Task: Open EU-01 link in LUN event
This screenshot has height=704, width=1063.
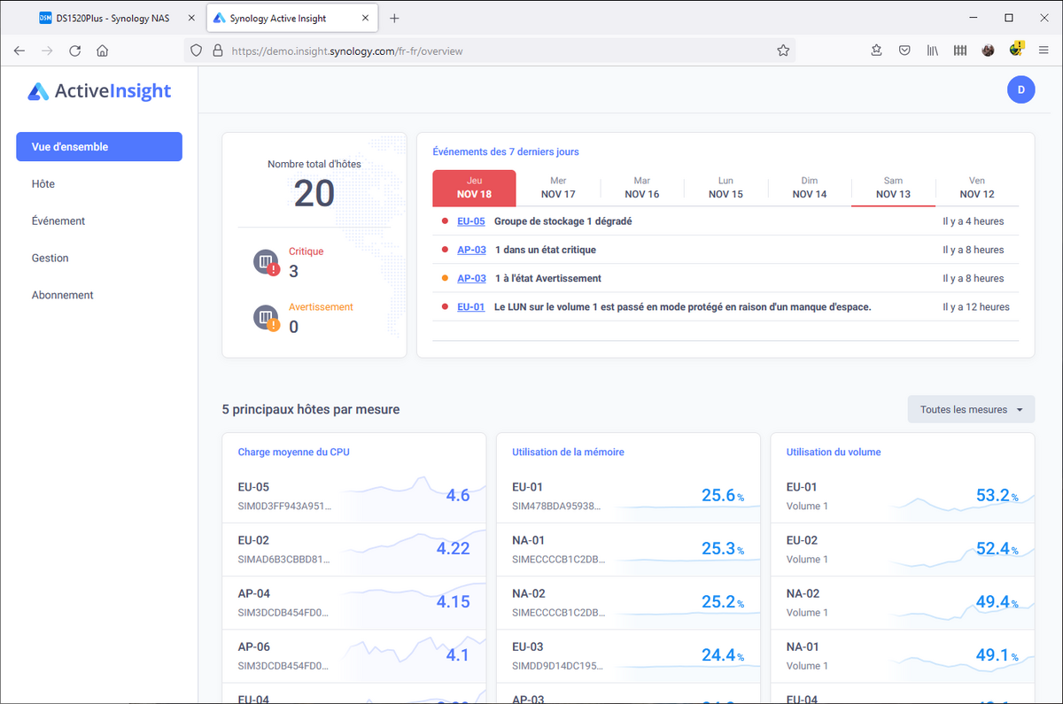Action: (x=471, y=307)
